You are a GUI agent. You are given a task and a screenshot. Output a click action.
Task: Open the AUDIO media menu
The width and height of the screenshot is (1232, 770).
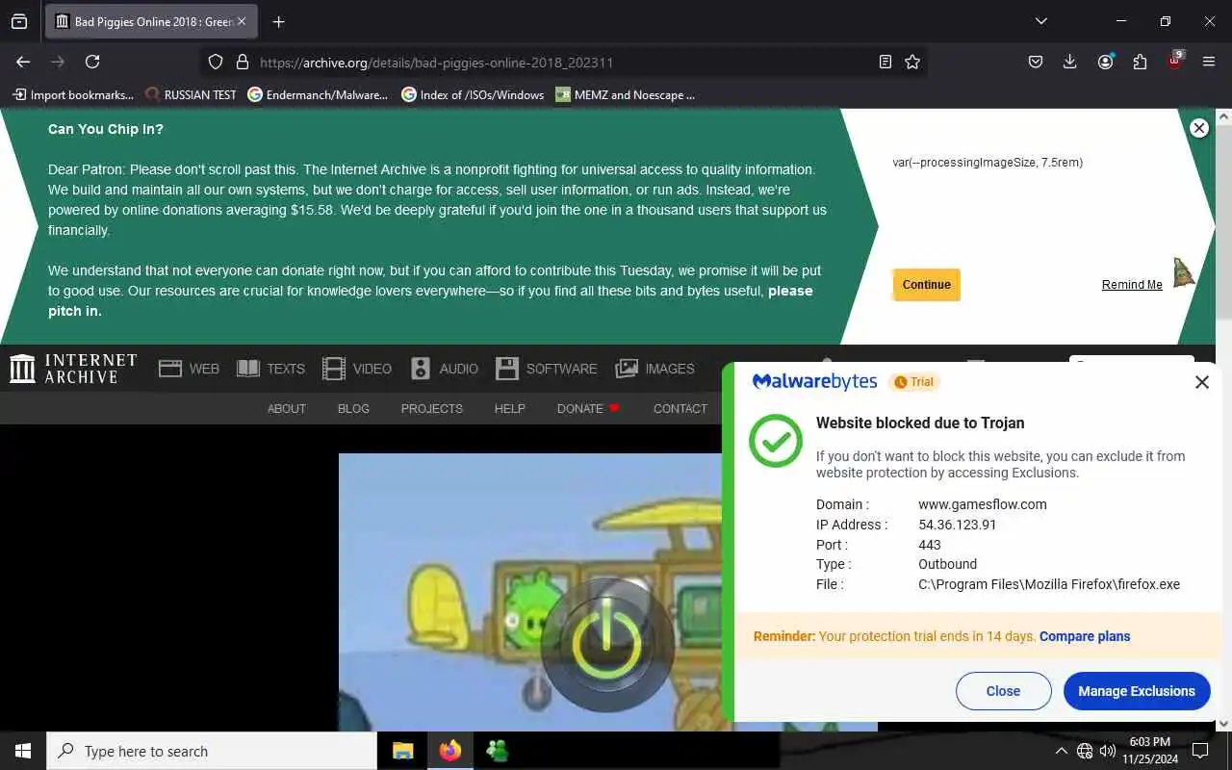445,369
